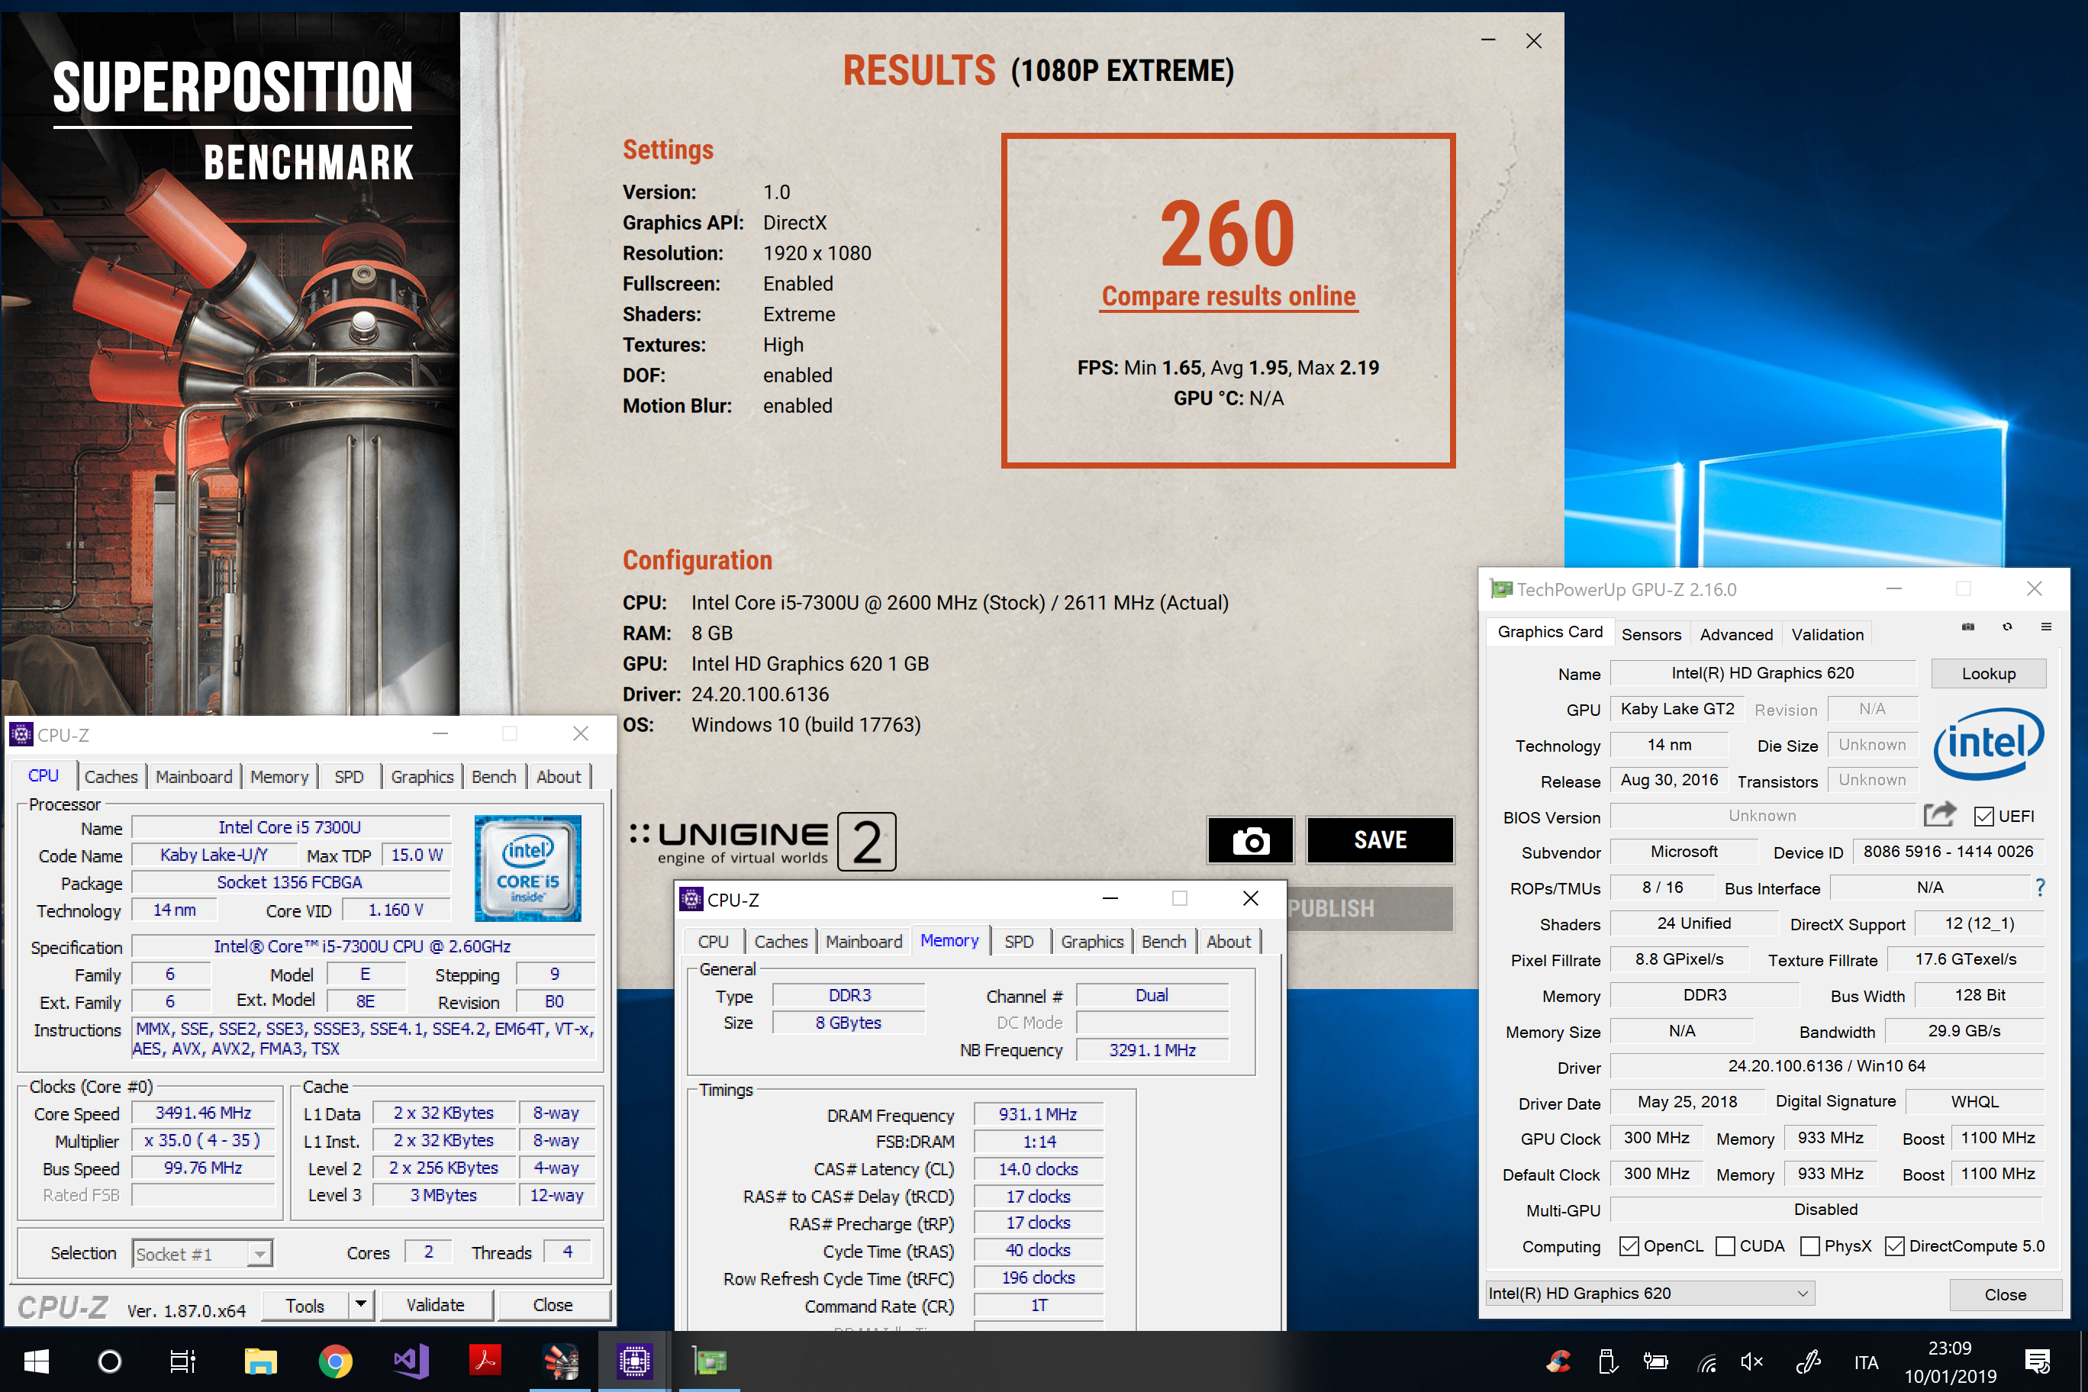Viewport: 2088px width, 1392px height.
Task: Switch to Superposition benchmark taskbar icon
Action: [560, 1361]
